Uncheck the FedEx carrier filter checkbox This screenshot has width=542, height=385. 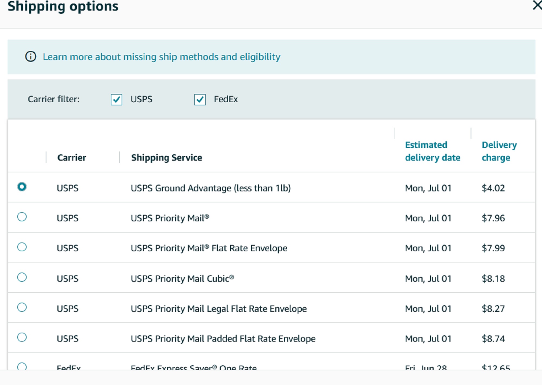click(x=200, y=99)
